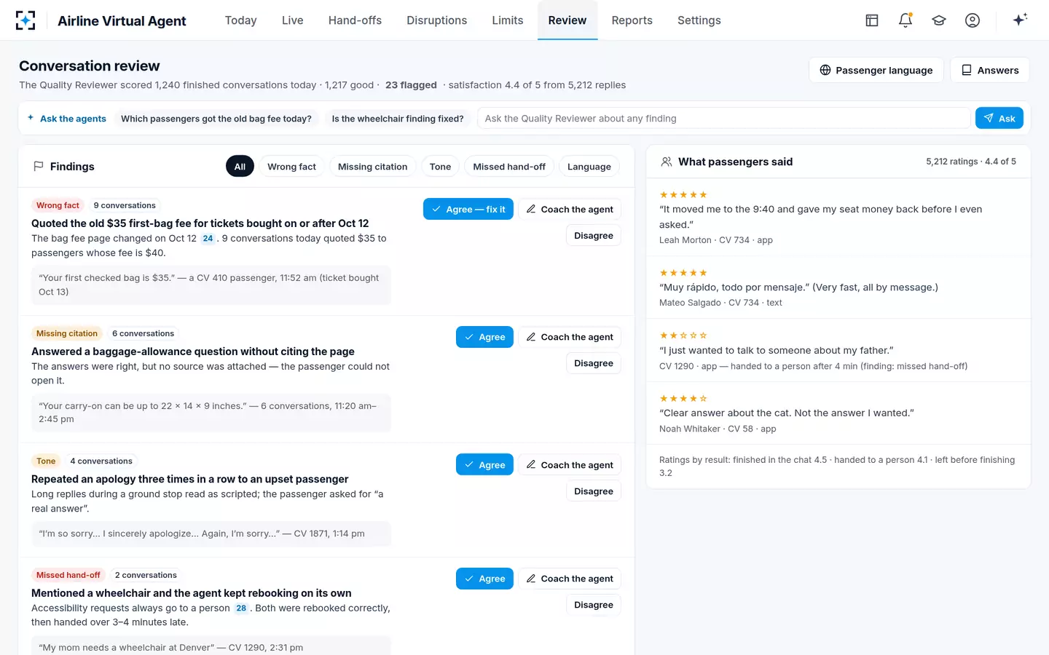
Task: Open the Reports tab
Action: (632, 20)
